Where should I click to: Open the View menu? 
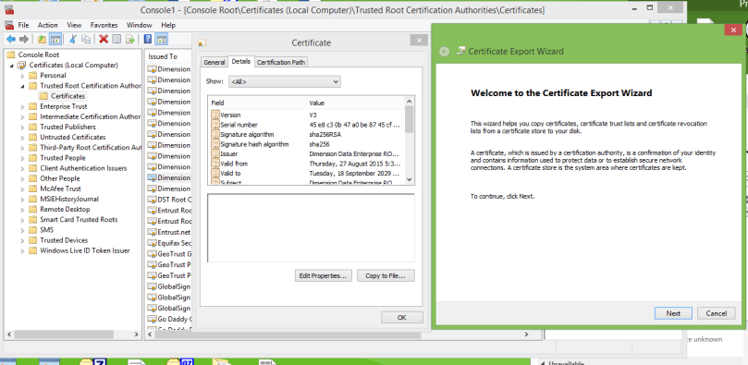point(74,25)
